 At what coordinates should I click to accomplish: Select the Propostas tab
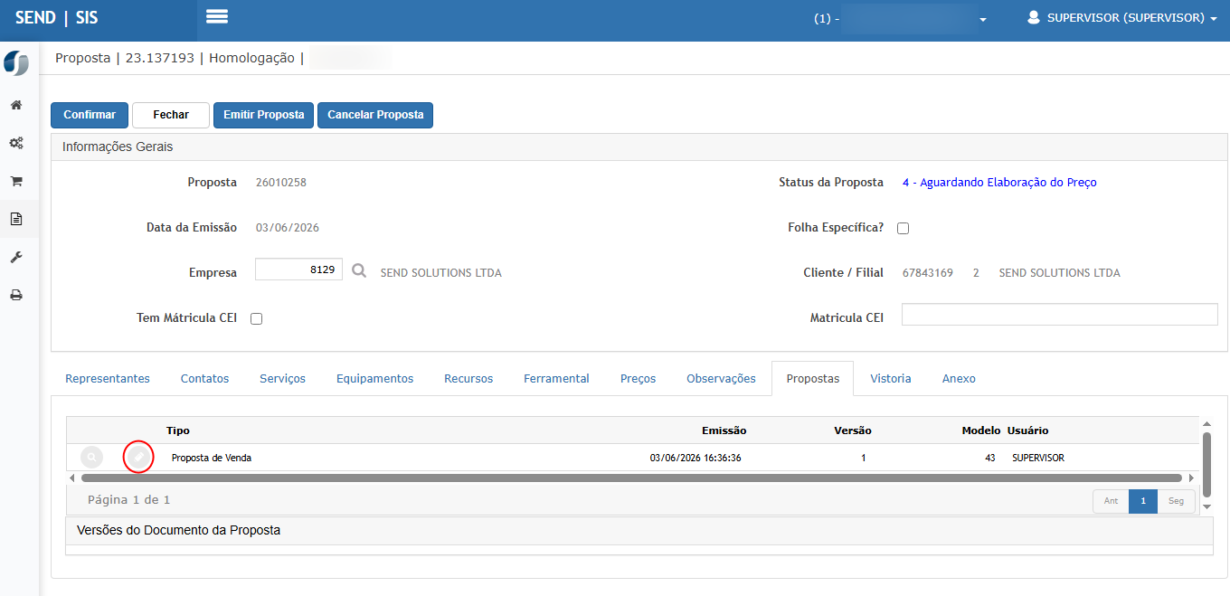tap(813, 378)
